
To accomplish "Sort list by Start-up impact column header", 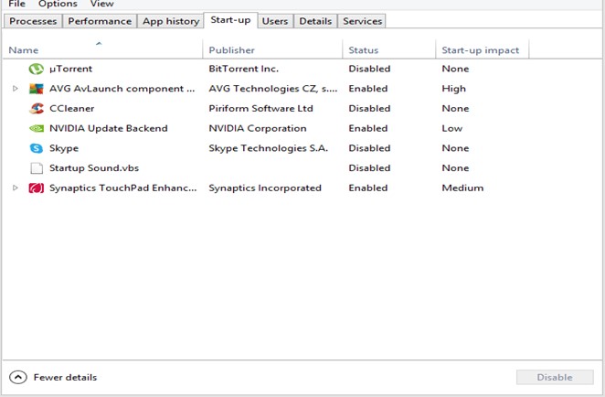I will [481, 50].
